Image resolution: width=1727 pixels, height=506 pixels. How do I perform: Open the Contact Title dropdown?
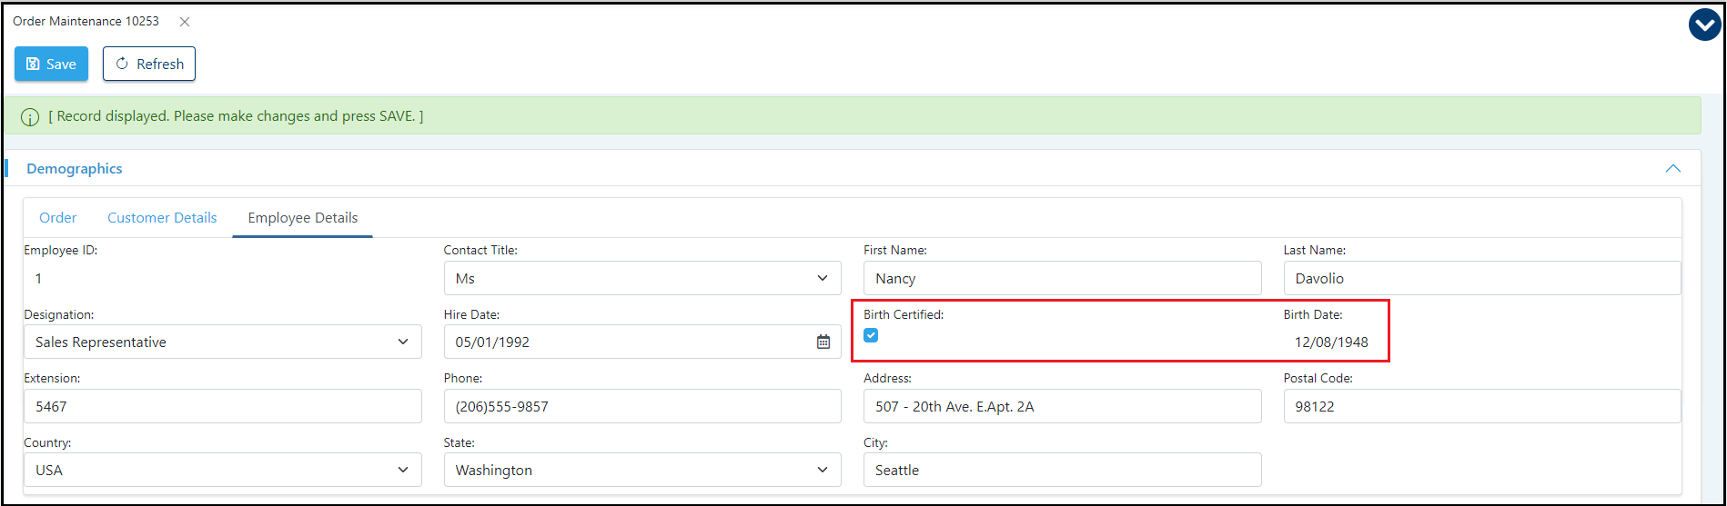641,278
